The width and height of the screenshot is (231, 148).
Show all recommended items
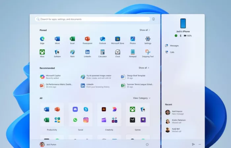[x=144, y=68]
